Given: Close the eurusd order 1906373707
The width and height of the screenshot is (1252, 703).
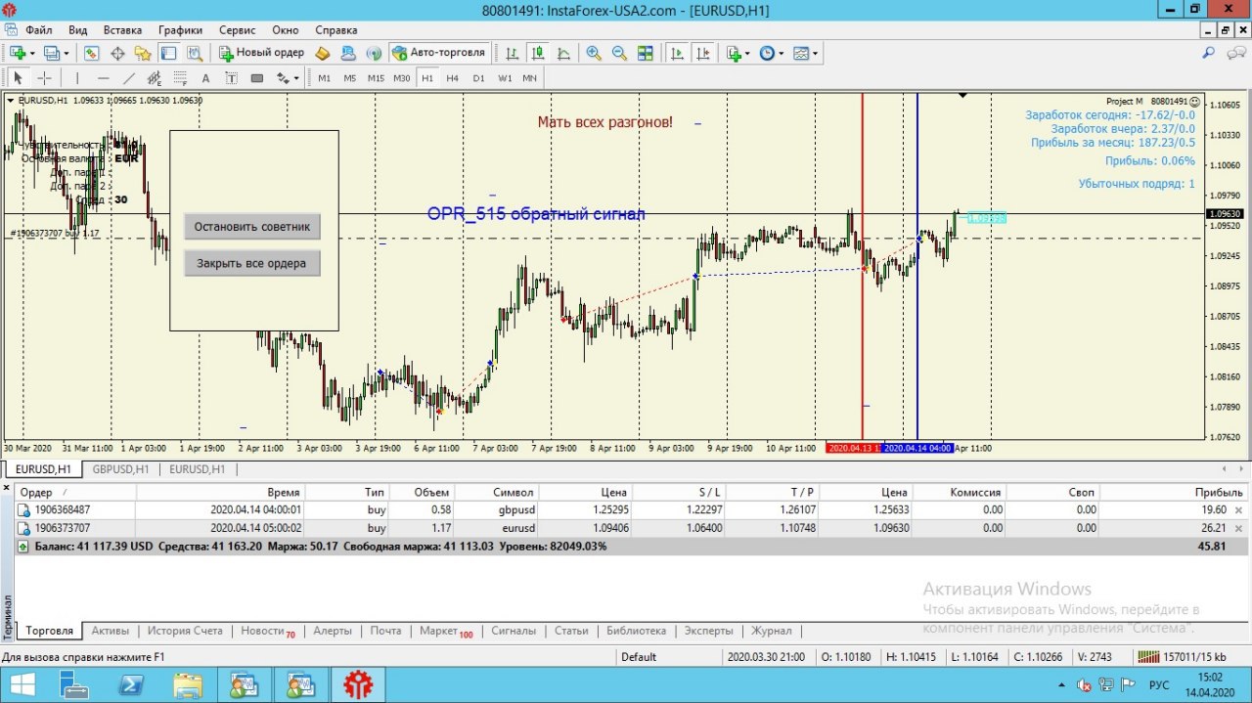Looking at the screenshot, I should click(x=1239, y=528).
